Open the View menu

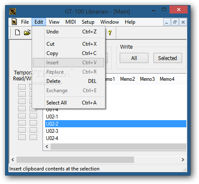[x=54, y=22]
